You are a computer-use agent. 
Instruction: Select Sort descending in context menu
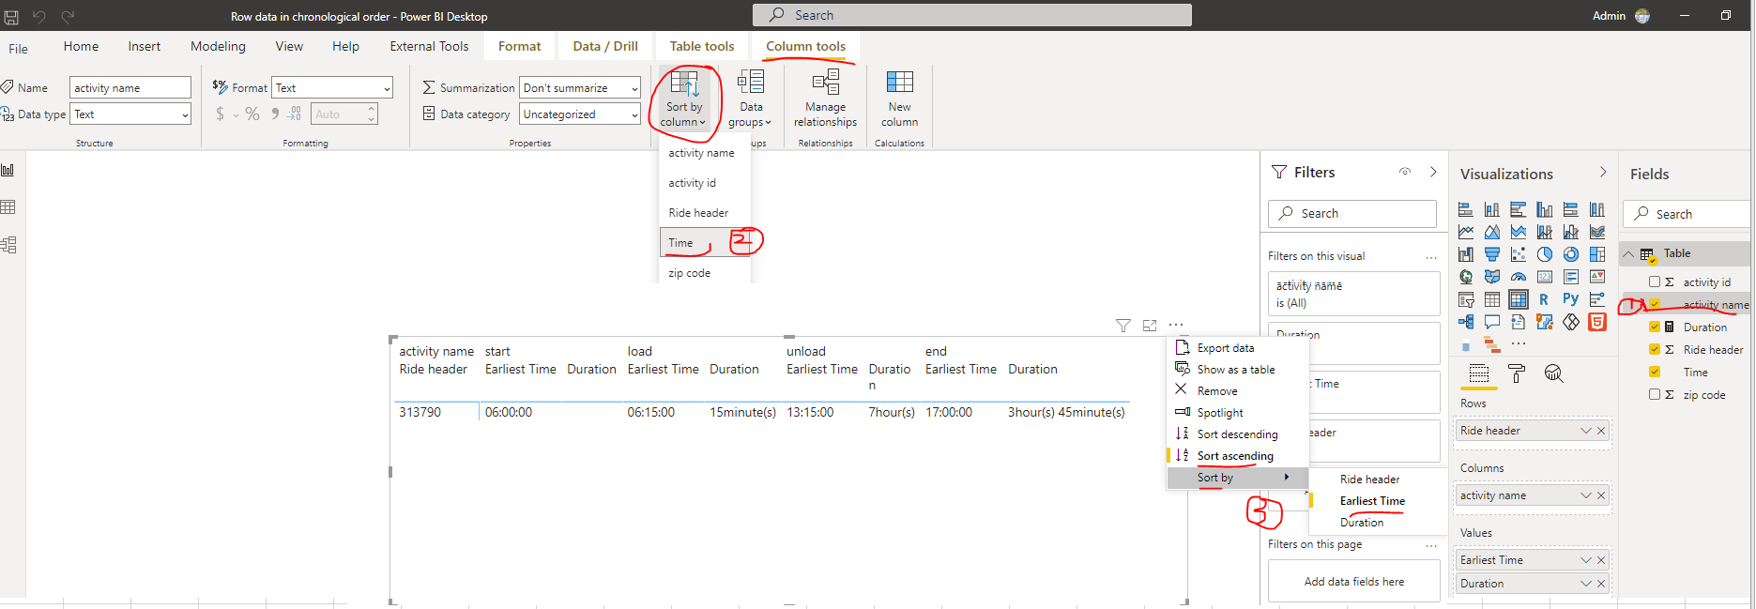[1238, 434]
